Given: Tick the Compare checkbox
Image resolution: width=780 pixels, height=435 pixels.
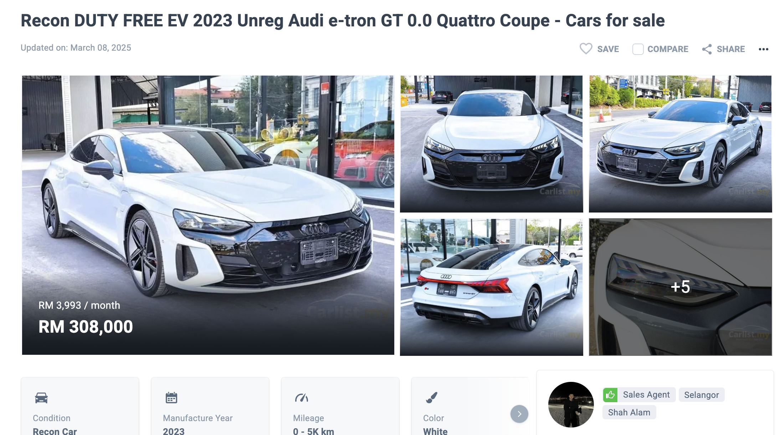Looking at the screenshot, I should tap(638, 49).
